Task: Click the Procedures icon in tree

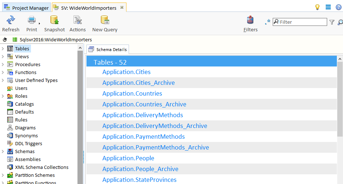Action: pyautogui.click(x=10, y=64)
